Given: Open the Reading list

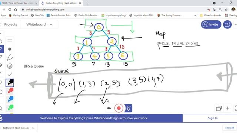Looking at the screenshot, I should coord(231,16).
